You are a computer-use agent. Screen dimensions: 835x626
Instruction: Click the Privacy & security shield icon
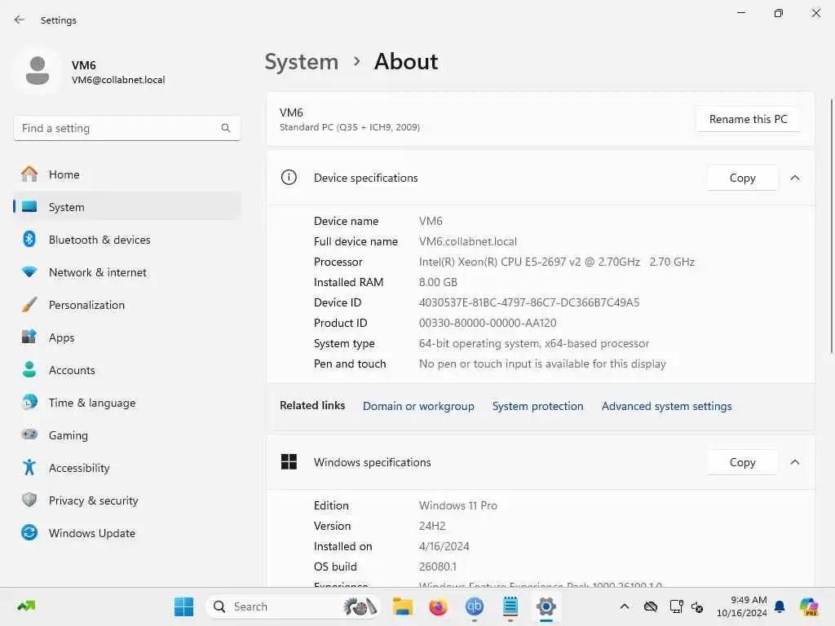pyautogui.click(x=29, y=500)
